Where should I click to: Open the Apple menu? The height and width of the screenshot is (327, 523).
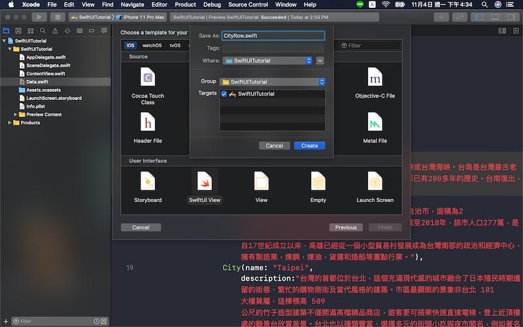[11, 5]
